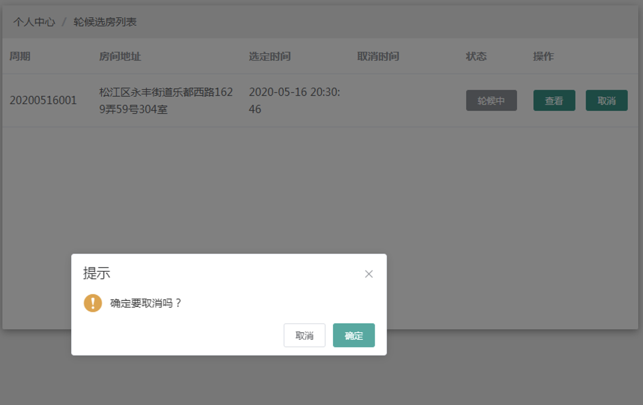Close the 提示 dialog with the X icon
Screen dimensions: 643x405
pos(369,274)
